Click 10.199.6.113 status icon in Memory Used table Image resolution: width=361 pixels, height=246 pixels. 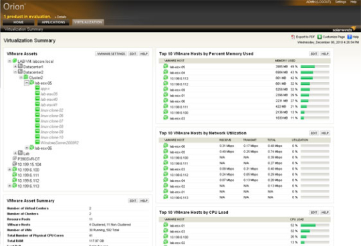(166, 78)
